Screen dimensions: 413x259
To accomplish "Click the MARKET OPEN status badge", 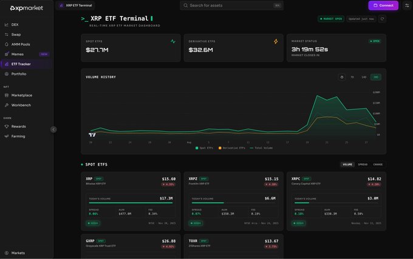I will (x=331, y=19).
